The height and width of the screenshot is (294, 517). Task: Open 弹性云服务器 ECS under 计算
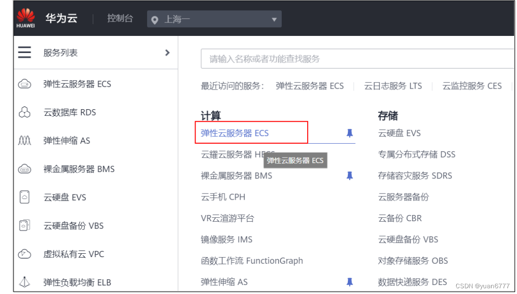pyautogui.click(x=235, y=133)
